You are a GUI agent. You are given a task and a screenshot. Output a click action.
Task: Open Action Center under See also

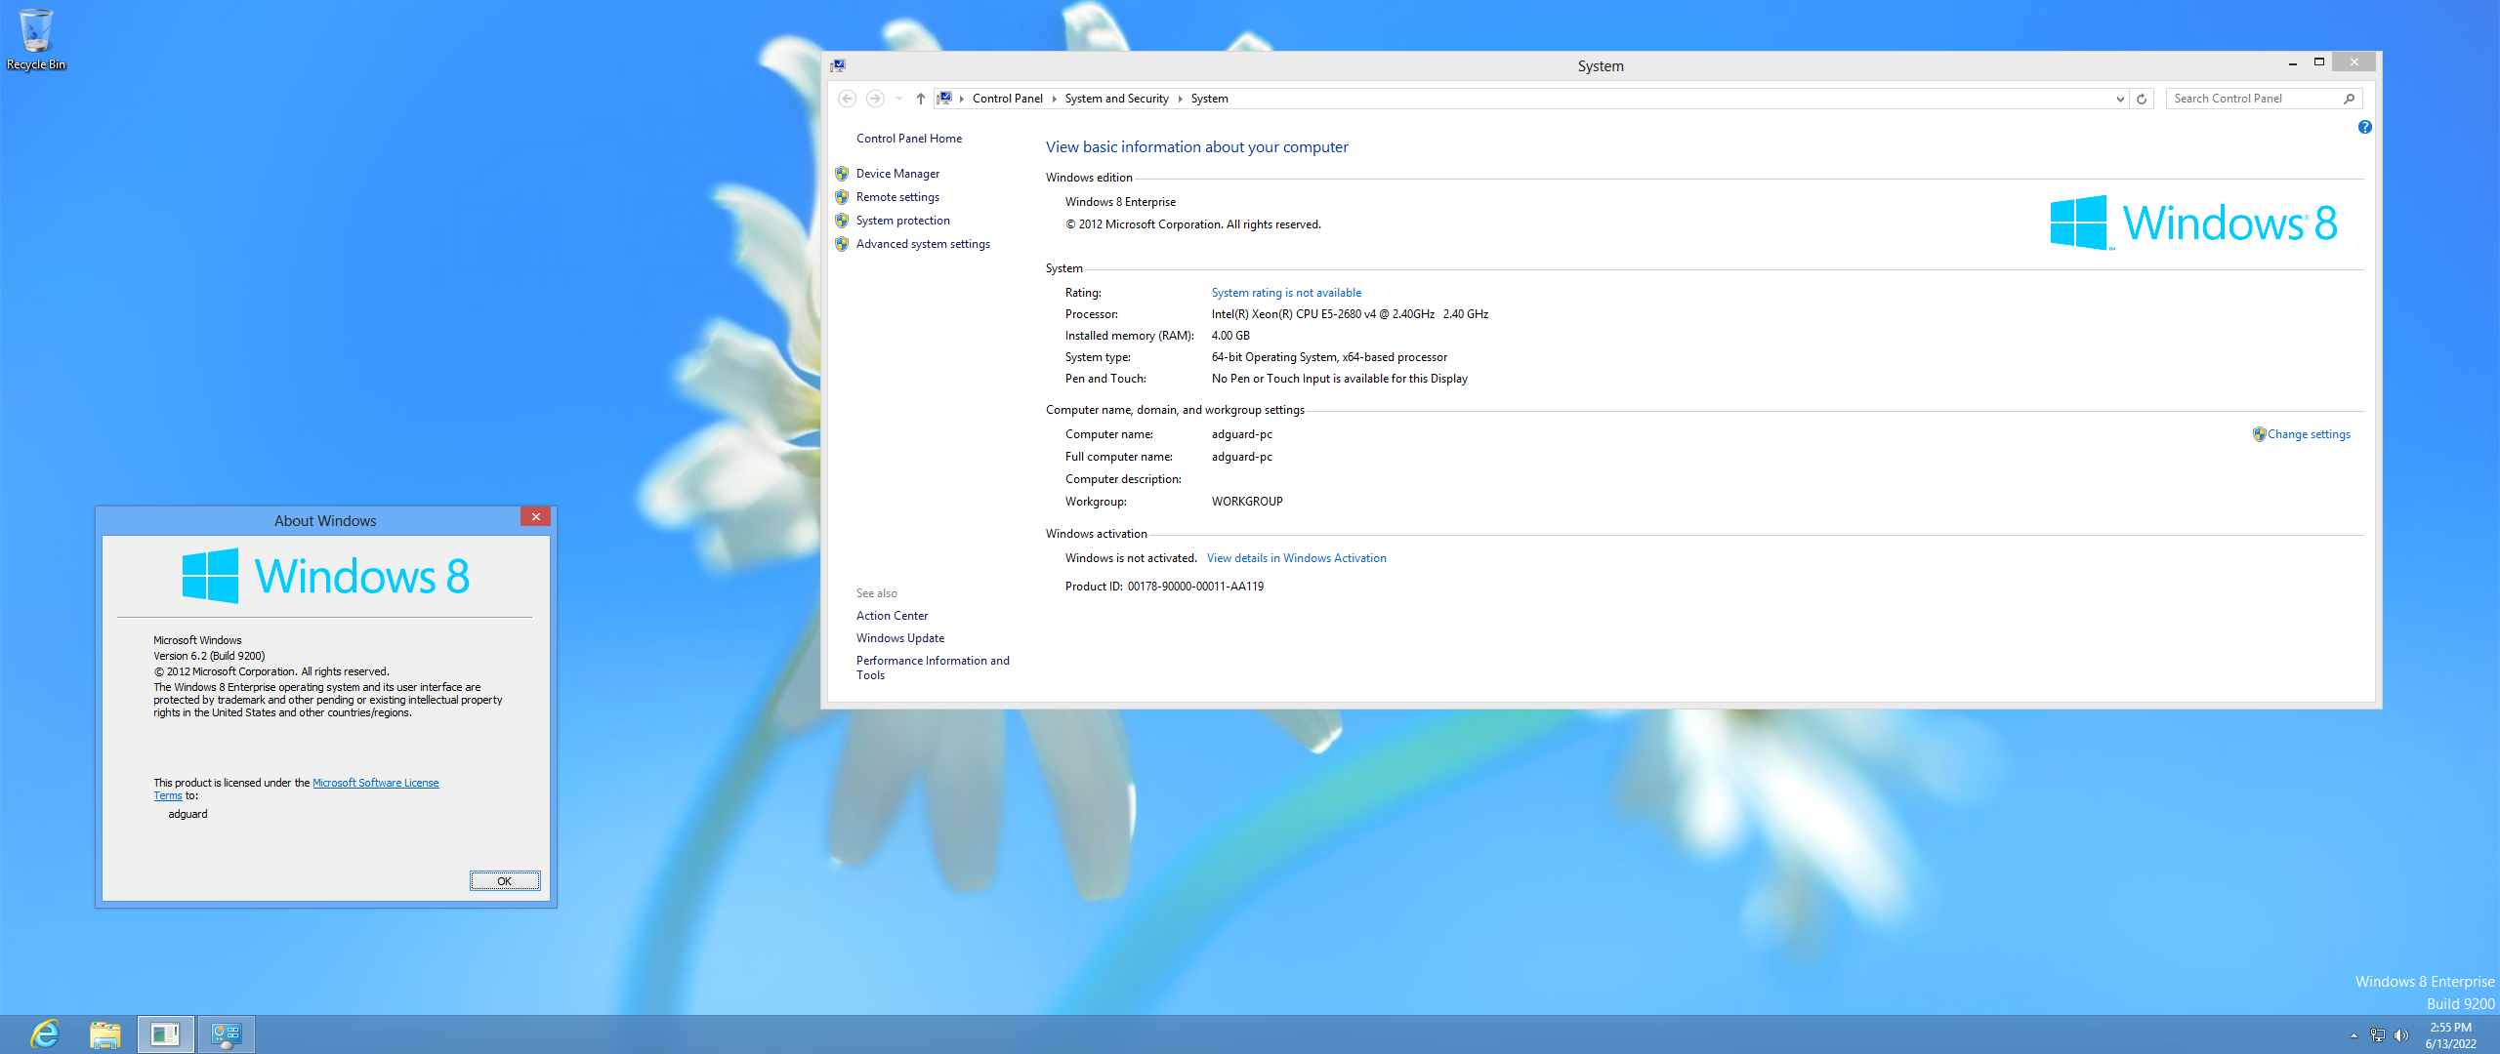(x=892, y=616)
